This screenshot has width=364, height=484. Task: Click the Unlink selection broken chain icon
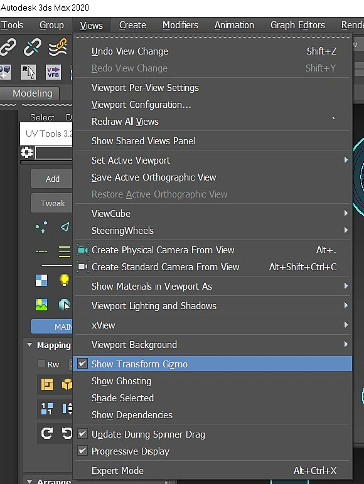tap(33, 47)
